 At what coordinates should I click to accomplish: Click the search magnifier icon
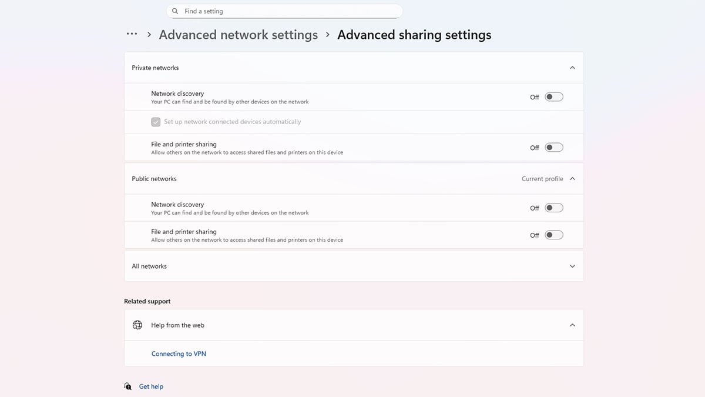point(175,11)
